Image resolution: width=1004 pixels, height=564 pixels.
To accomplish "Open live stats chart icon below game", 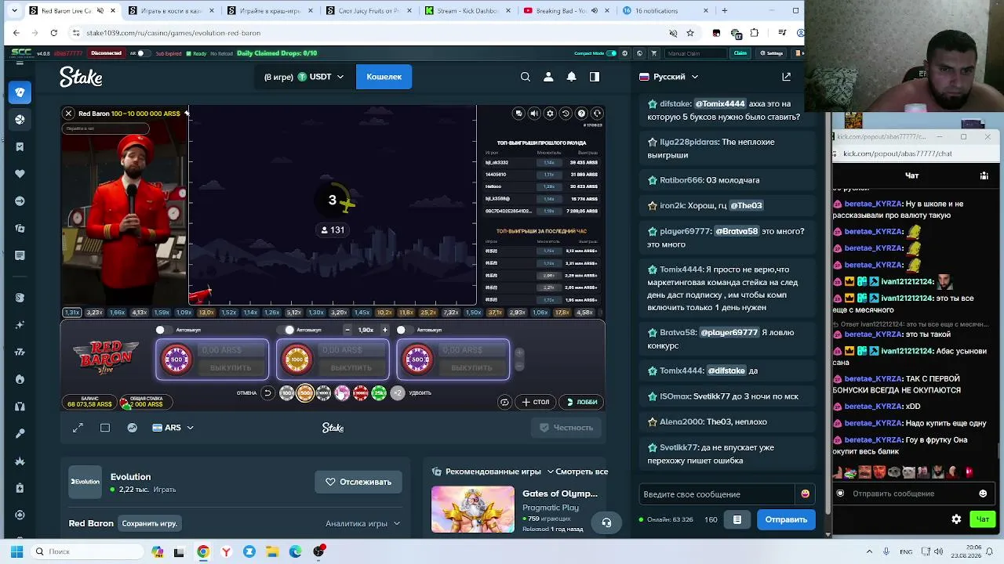I will pos(132,428).
